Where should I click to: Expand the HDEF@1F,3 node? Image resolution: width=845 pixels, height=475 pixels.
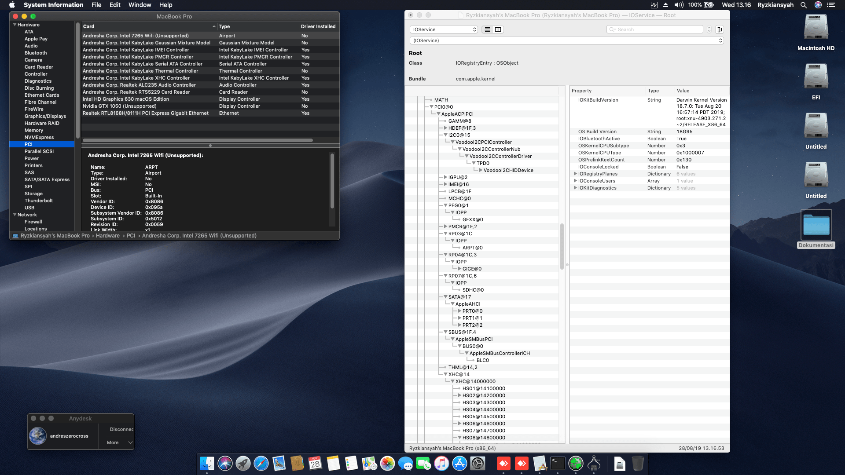tap(445, 128)
